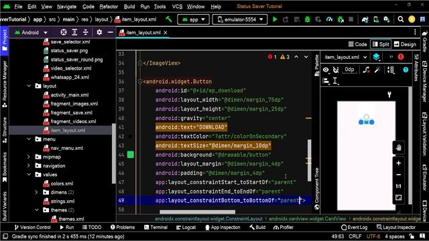Screen dimensions: 429x241
Task: Open the File menu
Action: click(x=18, y=7)
